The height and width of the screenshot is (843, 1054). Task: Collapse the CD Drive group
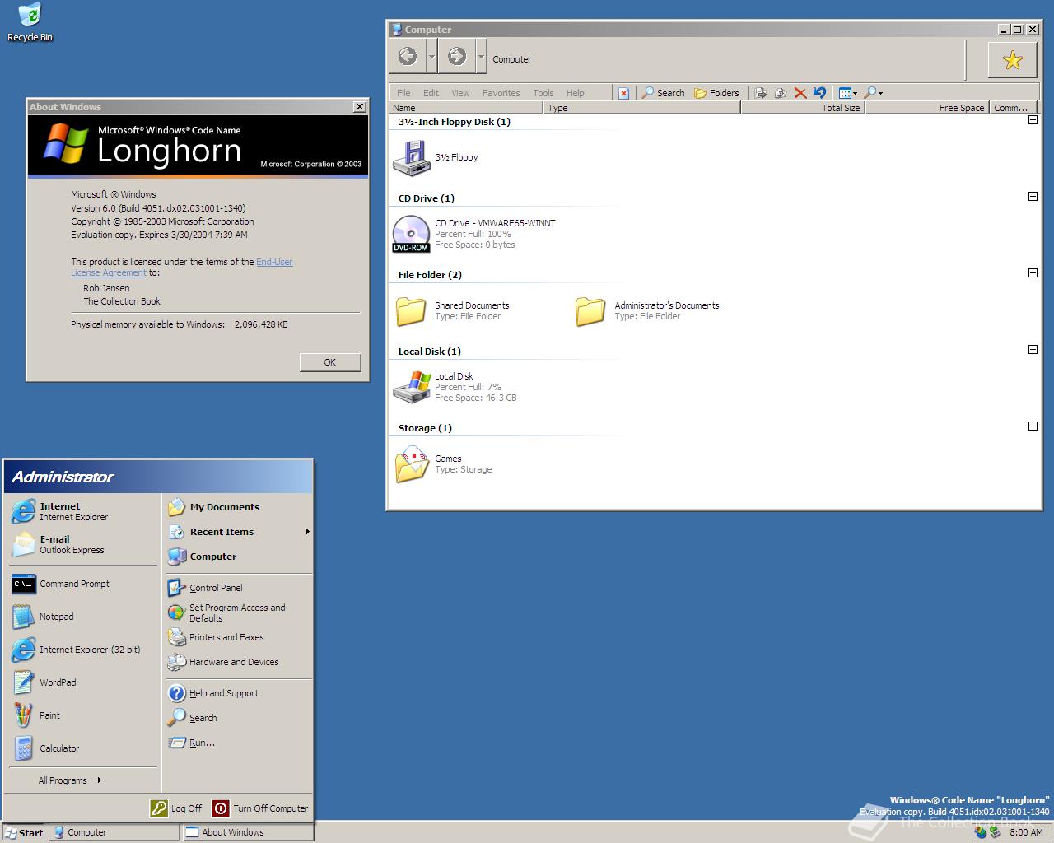point(1033,197)
